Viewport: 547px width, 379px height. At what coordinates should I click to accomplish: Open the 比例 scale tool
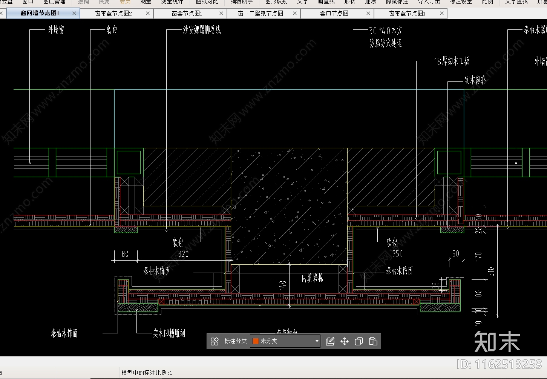point(487,2)
